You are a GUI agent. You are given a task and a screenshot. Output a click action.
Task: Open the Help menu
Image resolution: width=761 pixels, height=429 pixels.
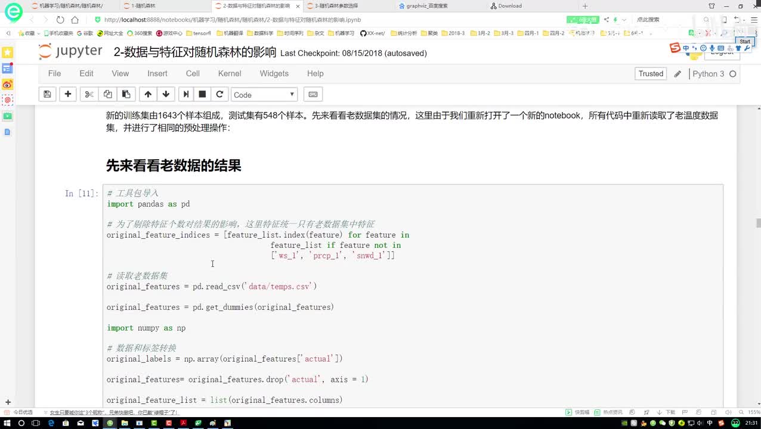click(315, 73)
